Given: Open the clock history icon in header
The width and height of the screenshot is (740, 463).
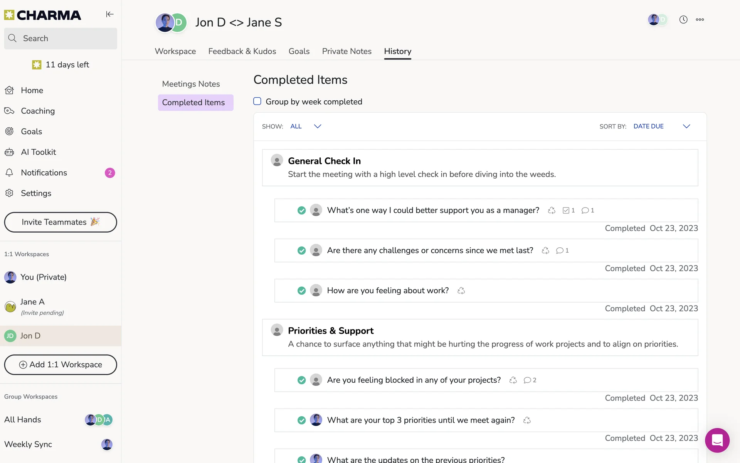Looking at the screenshot, I should [x=683, y=20].
